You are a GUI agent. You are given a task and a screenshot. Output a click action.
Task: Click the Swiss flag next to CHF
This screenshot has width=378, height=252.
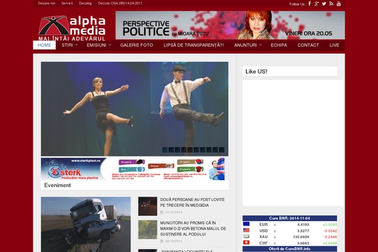point(246,243)
